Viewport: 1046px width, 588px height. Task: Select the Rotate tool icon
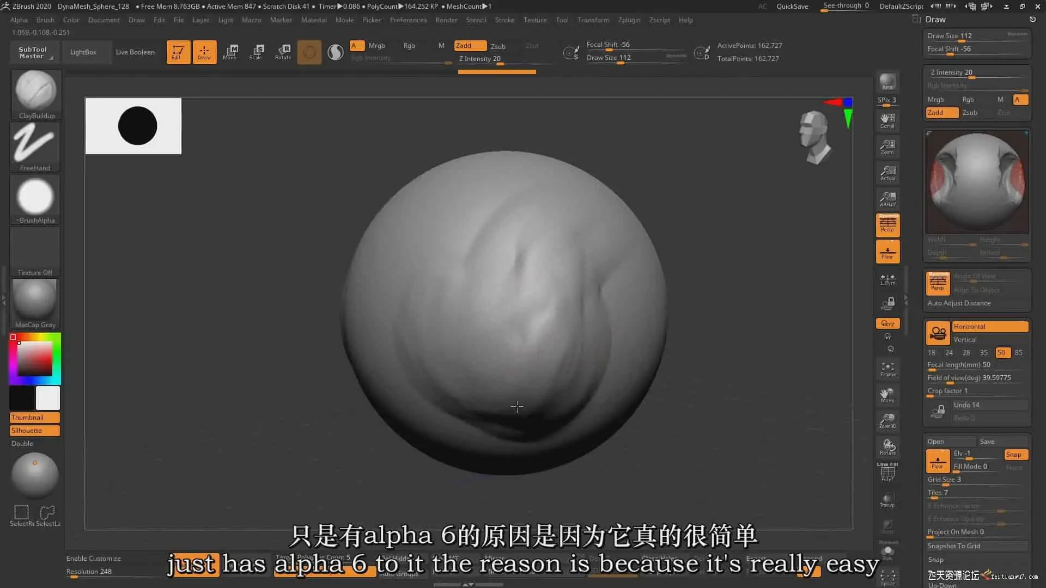click(283, 52)
